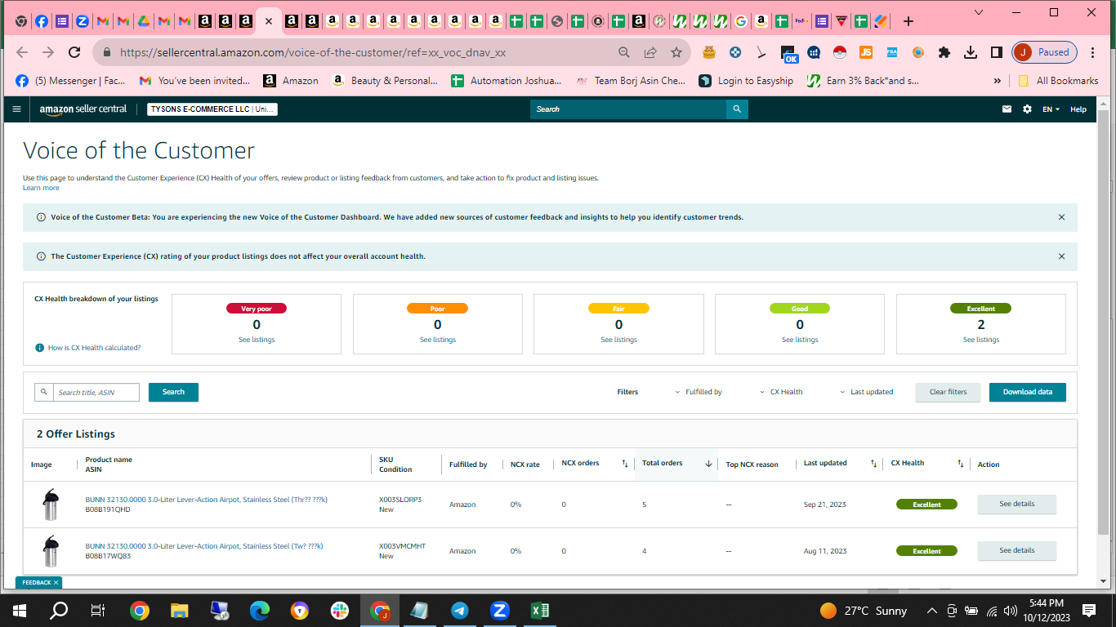Open Slack from the taskbar

click(x=339, y=610)
